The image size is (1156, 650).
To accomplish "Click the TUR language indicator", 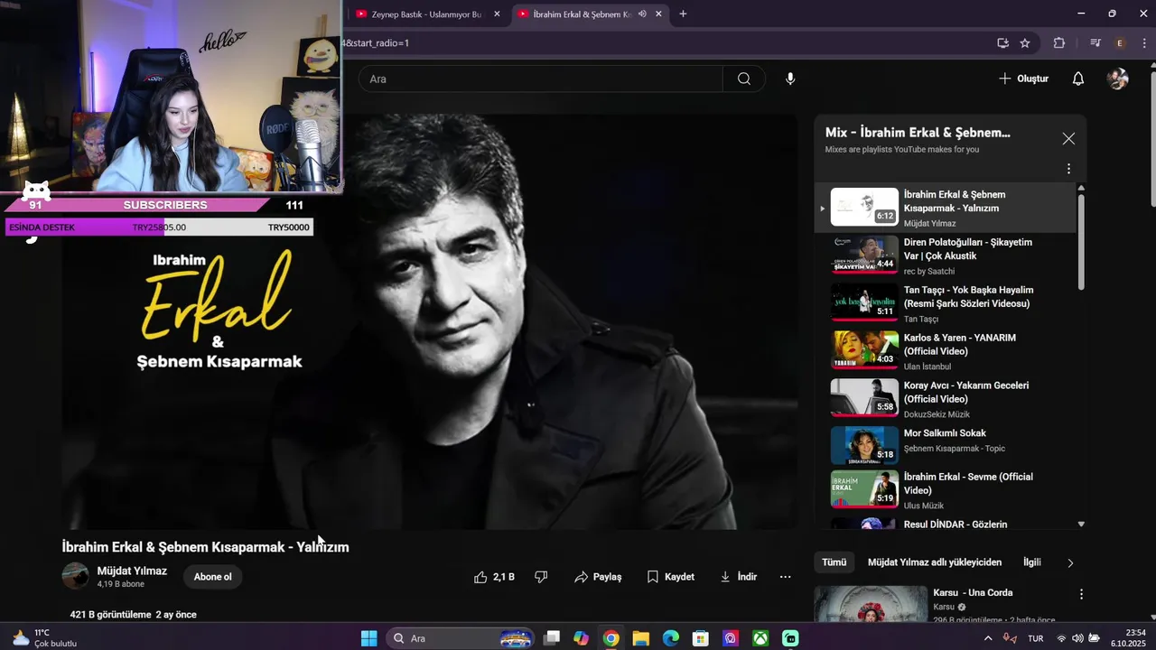I will coord(1035,638).
